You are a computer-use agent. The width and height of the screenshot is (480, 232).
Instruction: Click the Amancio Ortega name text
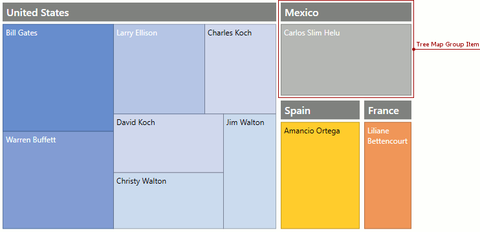(x=312, y=131)
